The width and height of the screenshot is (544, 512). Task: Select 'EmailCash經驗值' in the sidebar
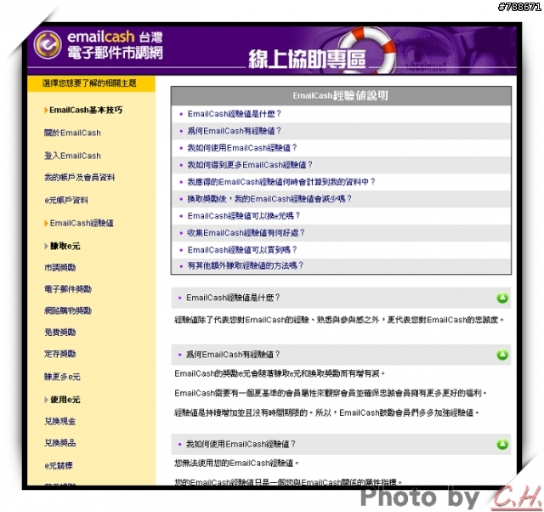click(79, 223)
